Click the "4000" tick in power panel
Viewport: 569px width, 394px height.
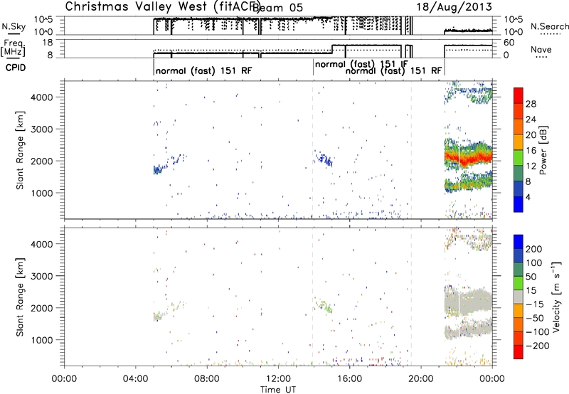[x=42, y=97]
